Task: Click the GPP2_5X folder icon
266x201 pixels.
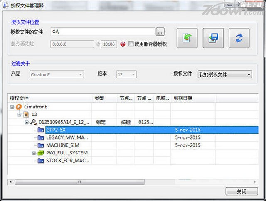Action: pos(41,130)
